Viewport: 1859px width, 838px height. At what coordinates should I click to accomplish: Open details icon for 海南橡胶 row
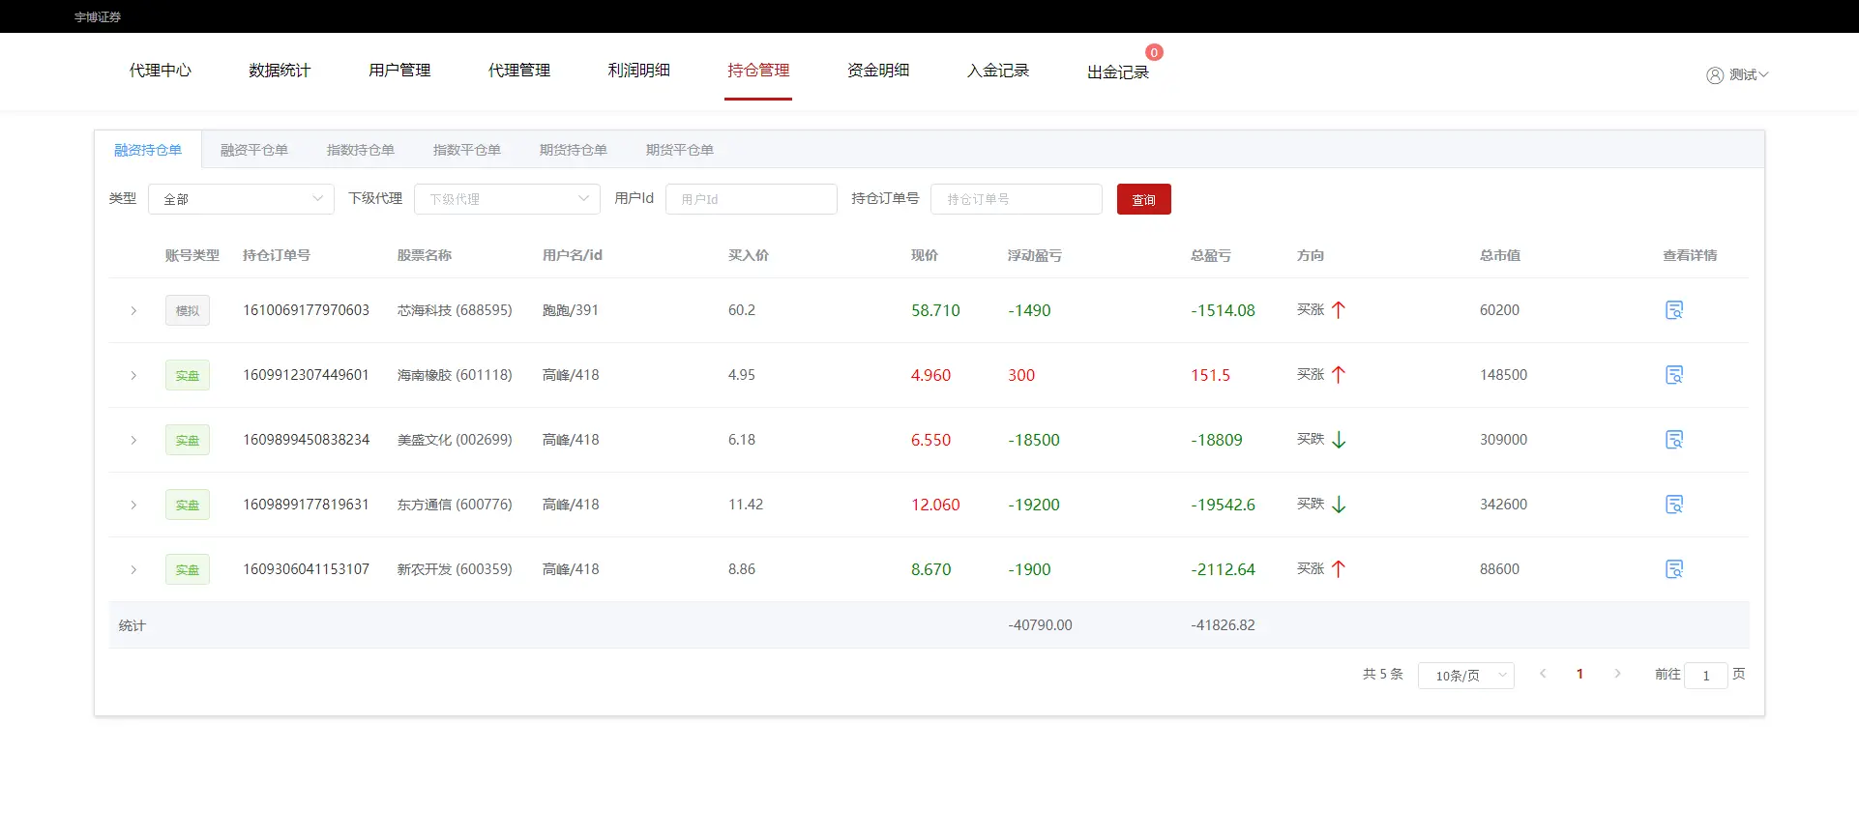click(x=1674, y=375)
